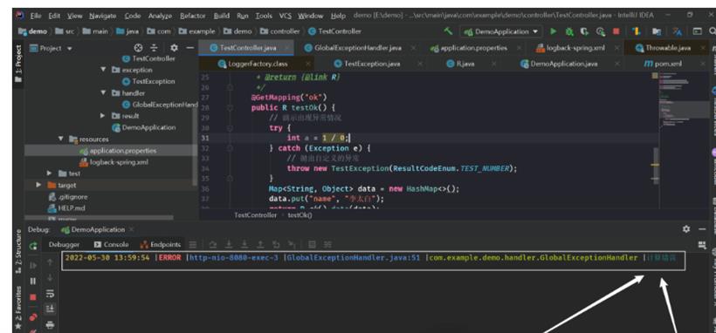Toggle soft-wrap in console gutter

pos(51,293)
